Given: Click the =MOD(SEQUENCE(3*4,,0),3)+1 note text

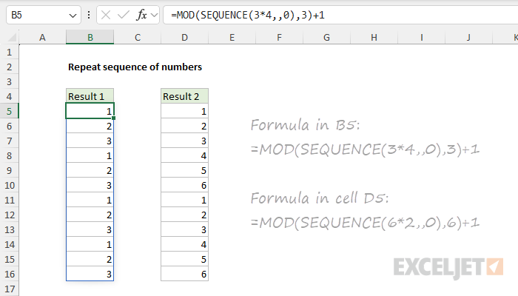Looking at the screenshot, I should [x=365, y=149].
